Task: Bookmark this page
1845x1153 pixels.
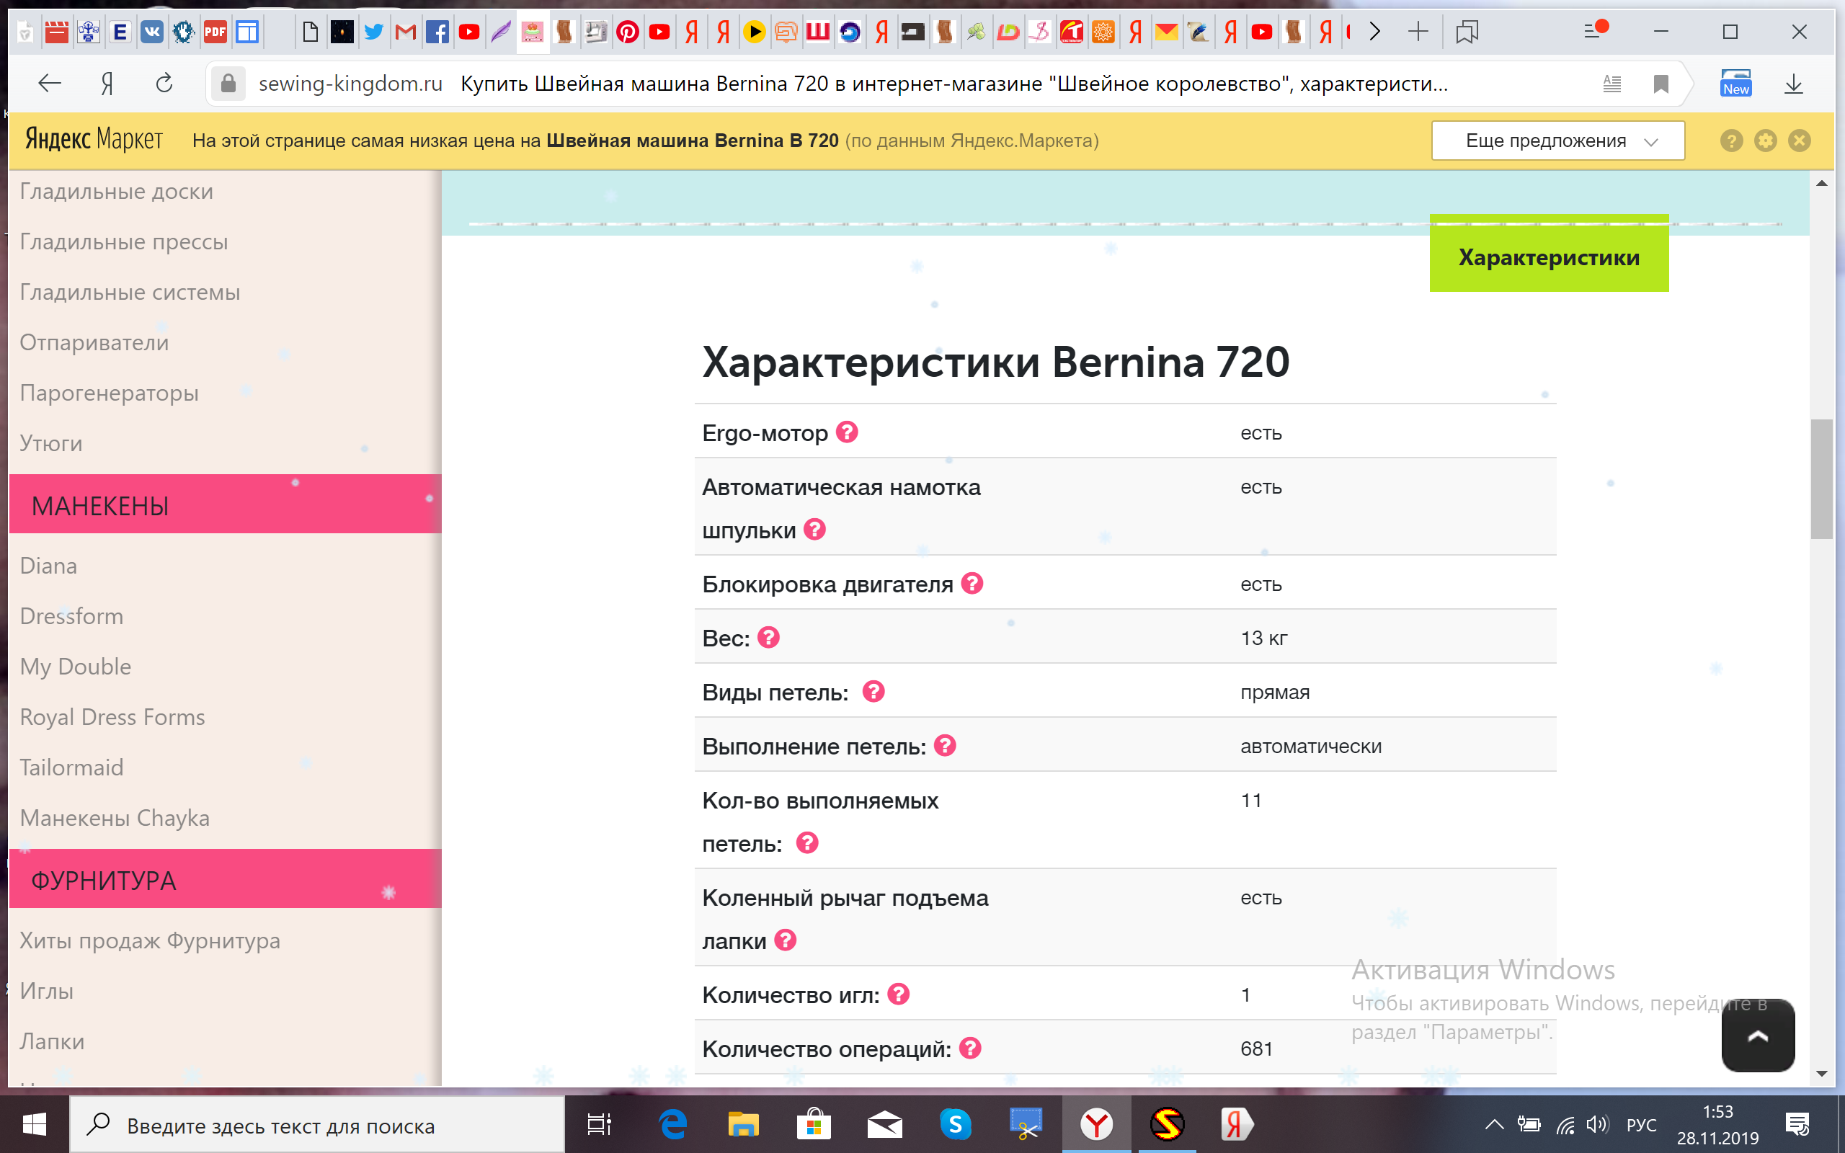Action: coord(1660,83)
